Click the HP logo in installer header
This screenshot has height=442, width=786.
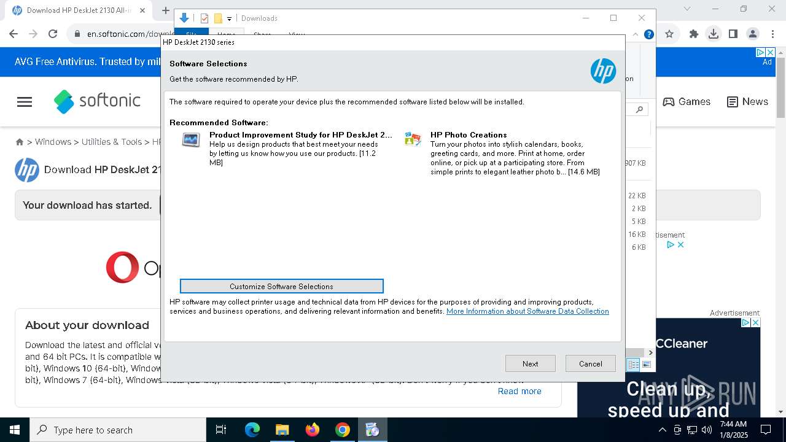click(603, 71)
